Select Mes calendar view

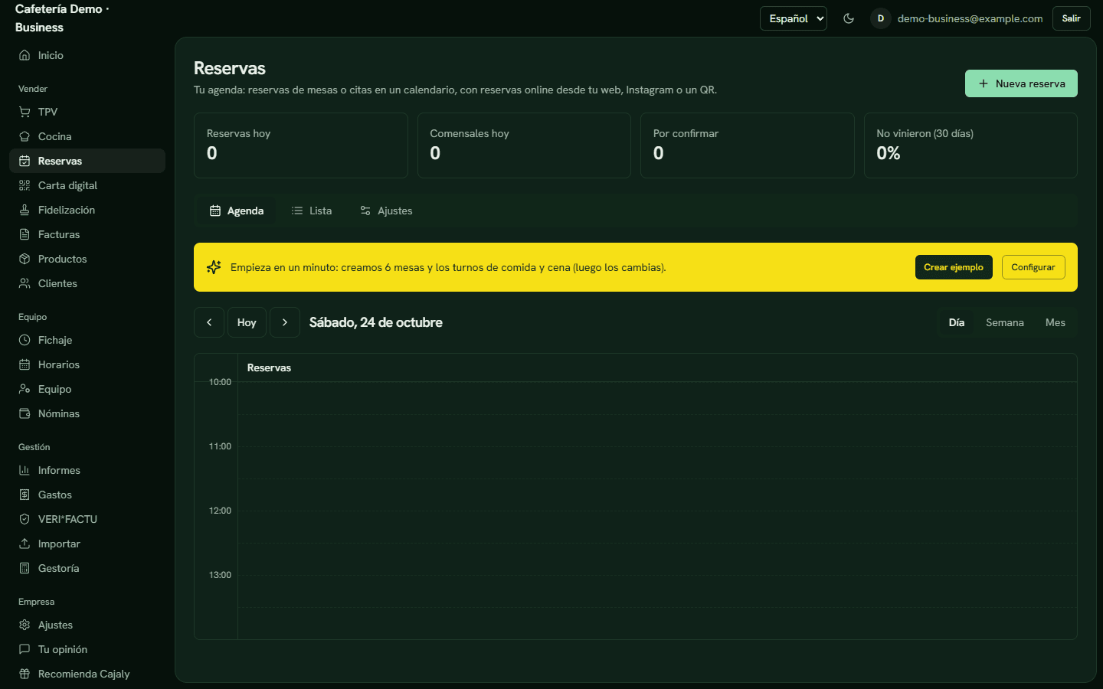[x=1056, y=322]
